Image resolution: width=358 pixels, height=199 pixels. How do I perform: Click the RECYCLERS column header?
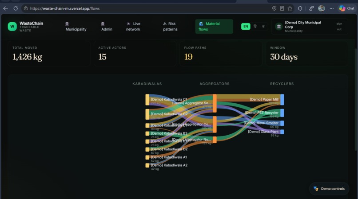pyautogui.click(x=282, y=84)
